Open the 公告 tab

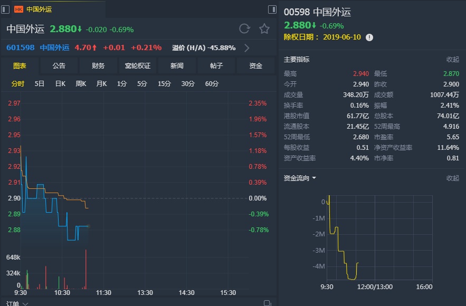59,65
